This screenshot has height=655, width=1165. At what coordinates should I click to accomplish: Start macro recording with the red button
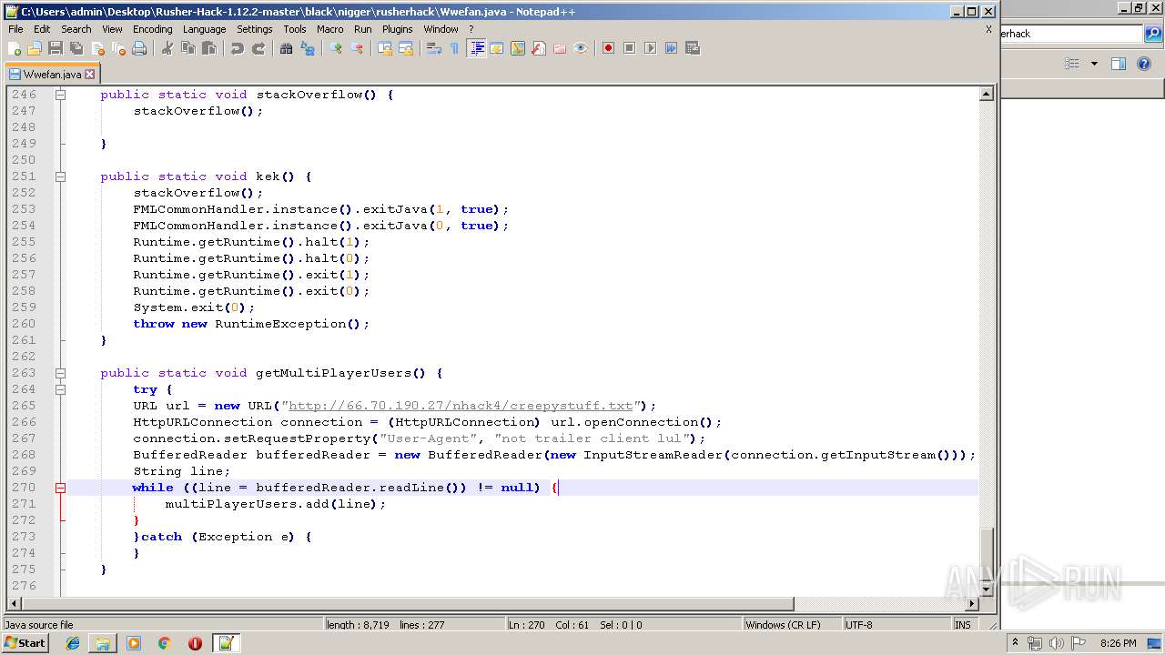point(608,48)
